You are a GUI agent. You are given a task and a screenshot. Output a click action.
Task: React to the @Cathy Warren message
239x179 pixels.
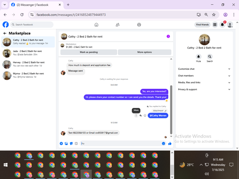point(145,116)
